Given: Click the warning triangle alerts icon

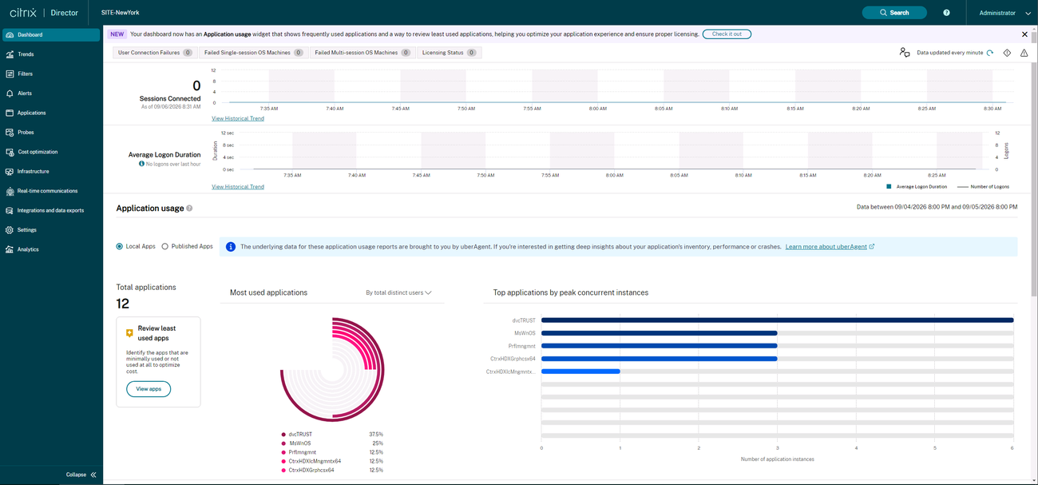Looking at the screenshot, I should (x=1024, y=53).
